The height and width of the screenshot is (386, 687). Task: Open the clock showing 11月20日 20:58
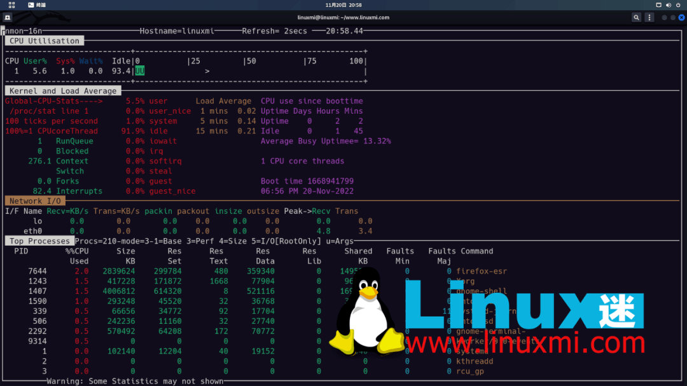click(x=343, y=5)
